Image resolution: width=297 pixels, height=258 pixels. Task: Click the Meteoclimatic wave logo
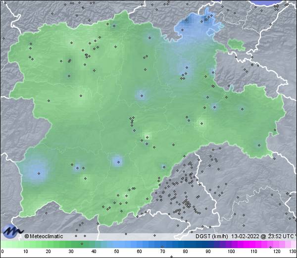point(12,231)
